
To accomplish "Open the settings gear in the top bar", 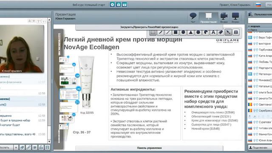I will (x=112, y=5).
